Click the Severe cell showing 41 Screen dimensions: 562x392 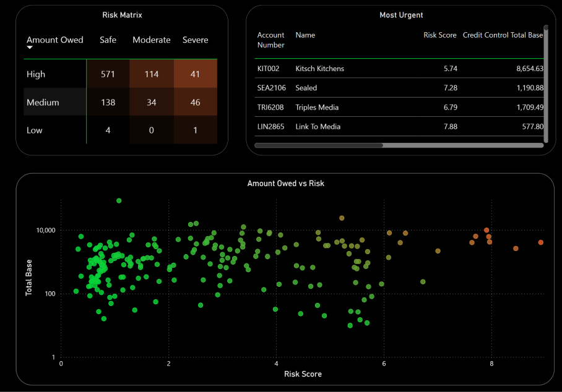tap(195, 74)
